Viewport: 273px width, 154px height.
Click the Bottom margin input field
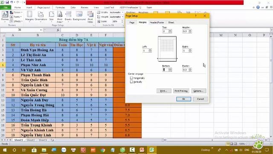[x=166, y=70]
